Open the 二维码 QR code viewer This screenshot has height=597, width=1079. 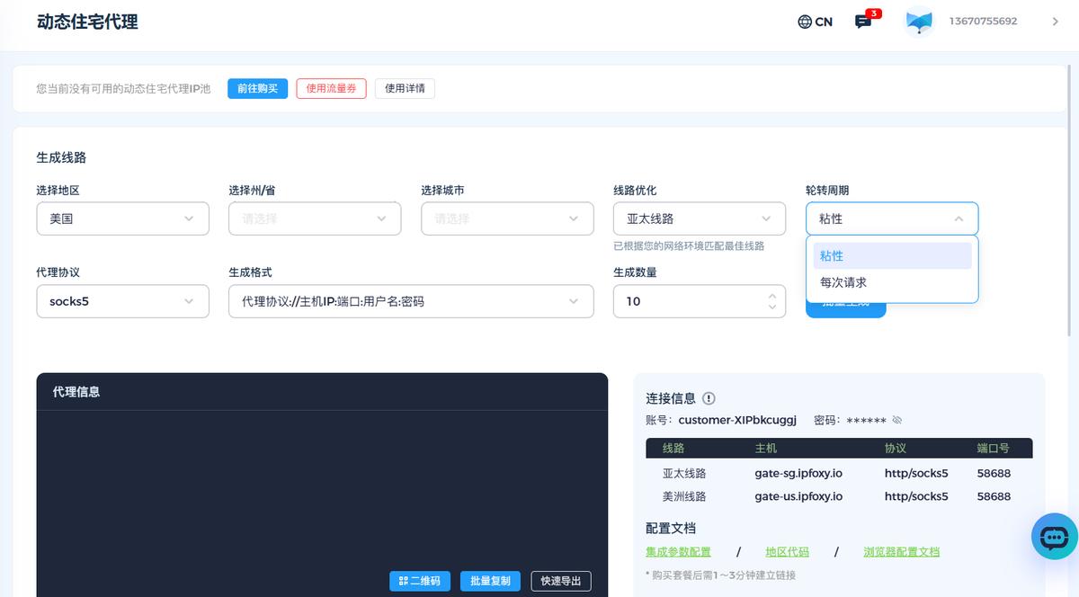420,581
